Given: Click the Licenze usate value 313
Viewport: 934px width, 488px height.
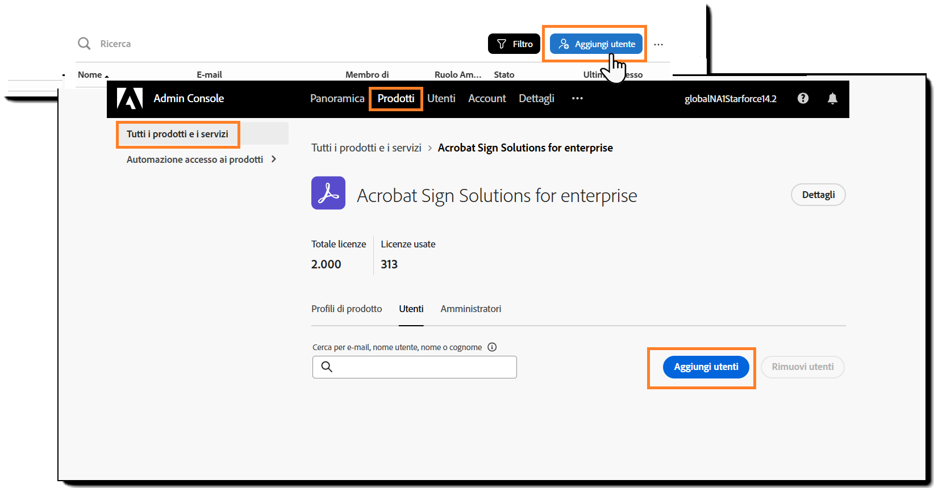Looking at the screenshot, I should pos(389,264).
